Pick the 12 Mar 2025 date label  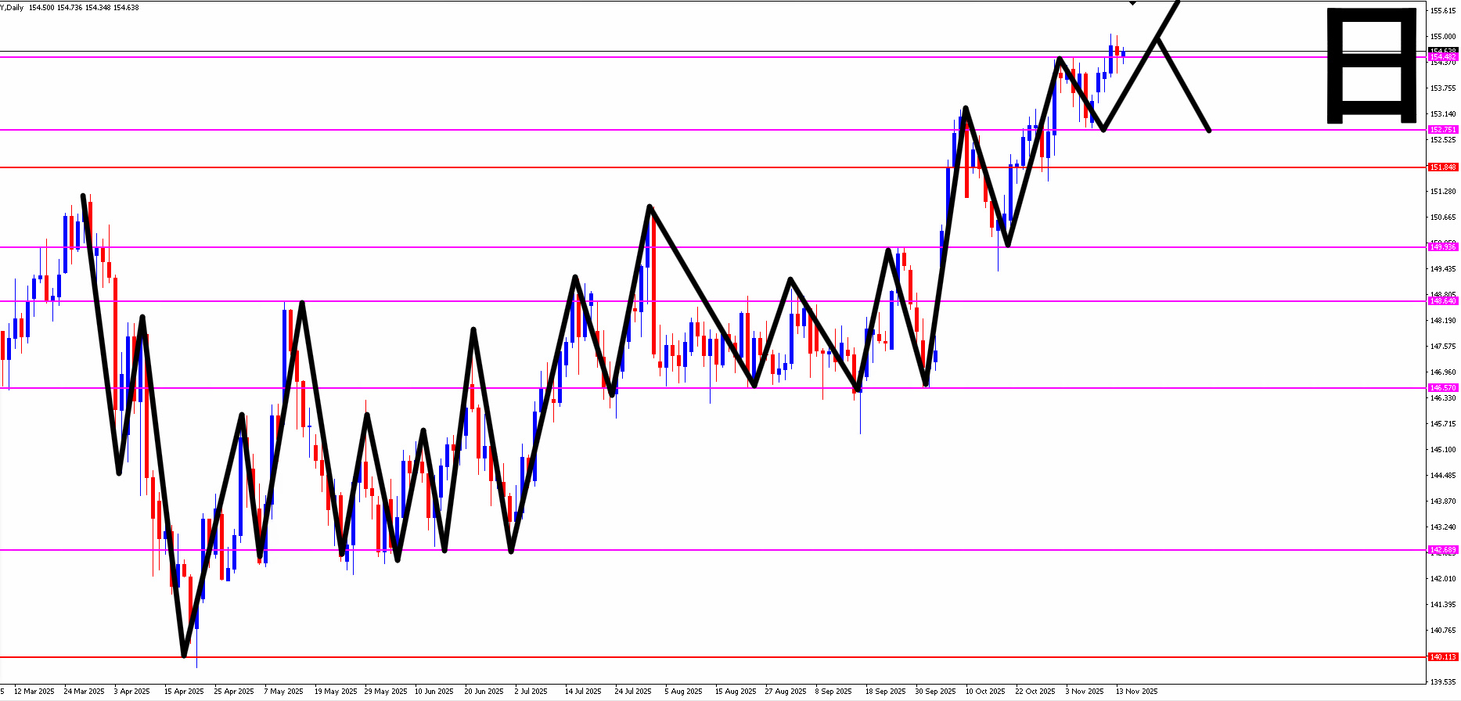[34, 692]
